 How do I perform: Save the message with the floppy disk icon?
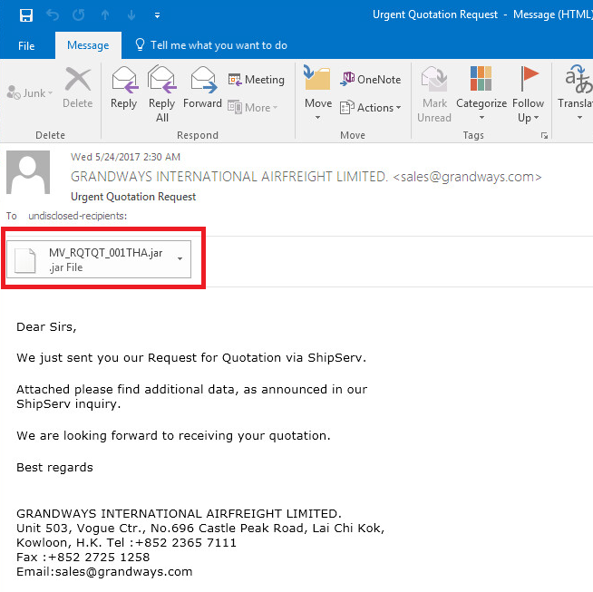tap(26, 15)
